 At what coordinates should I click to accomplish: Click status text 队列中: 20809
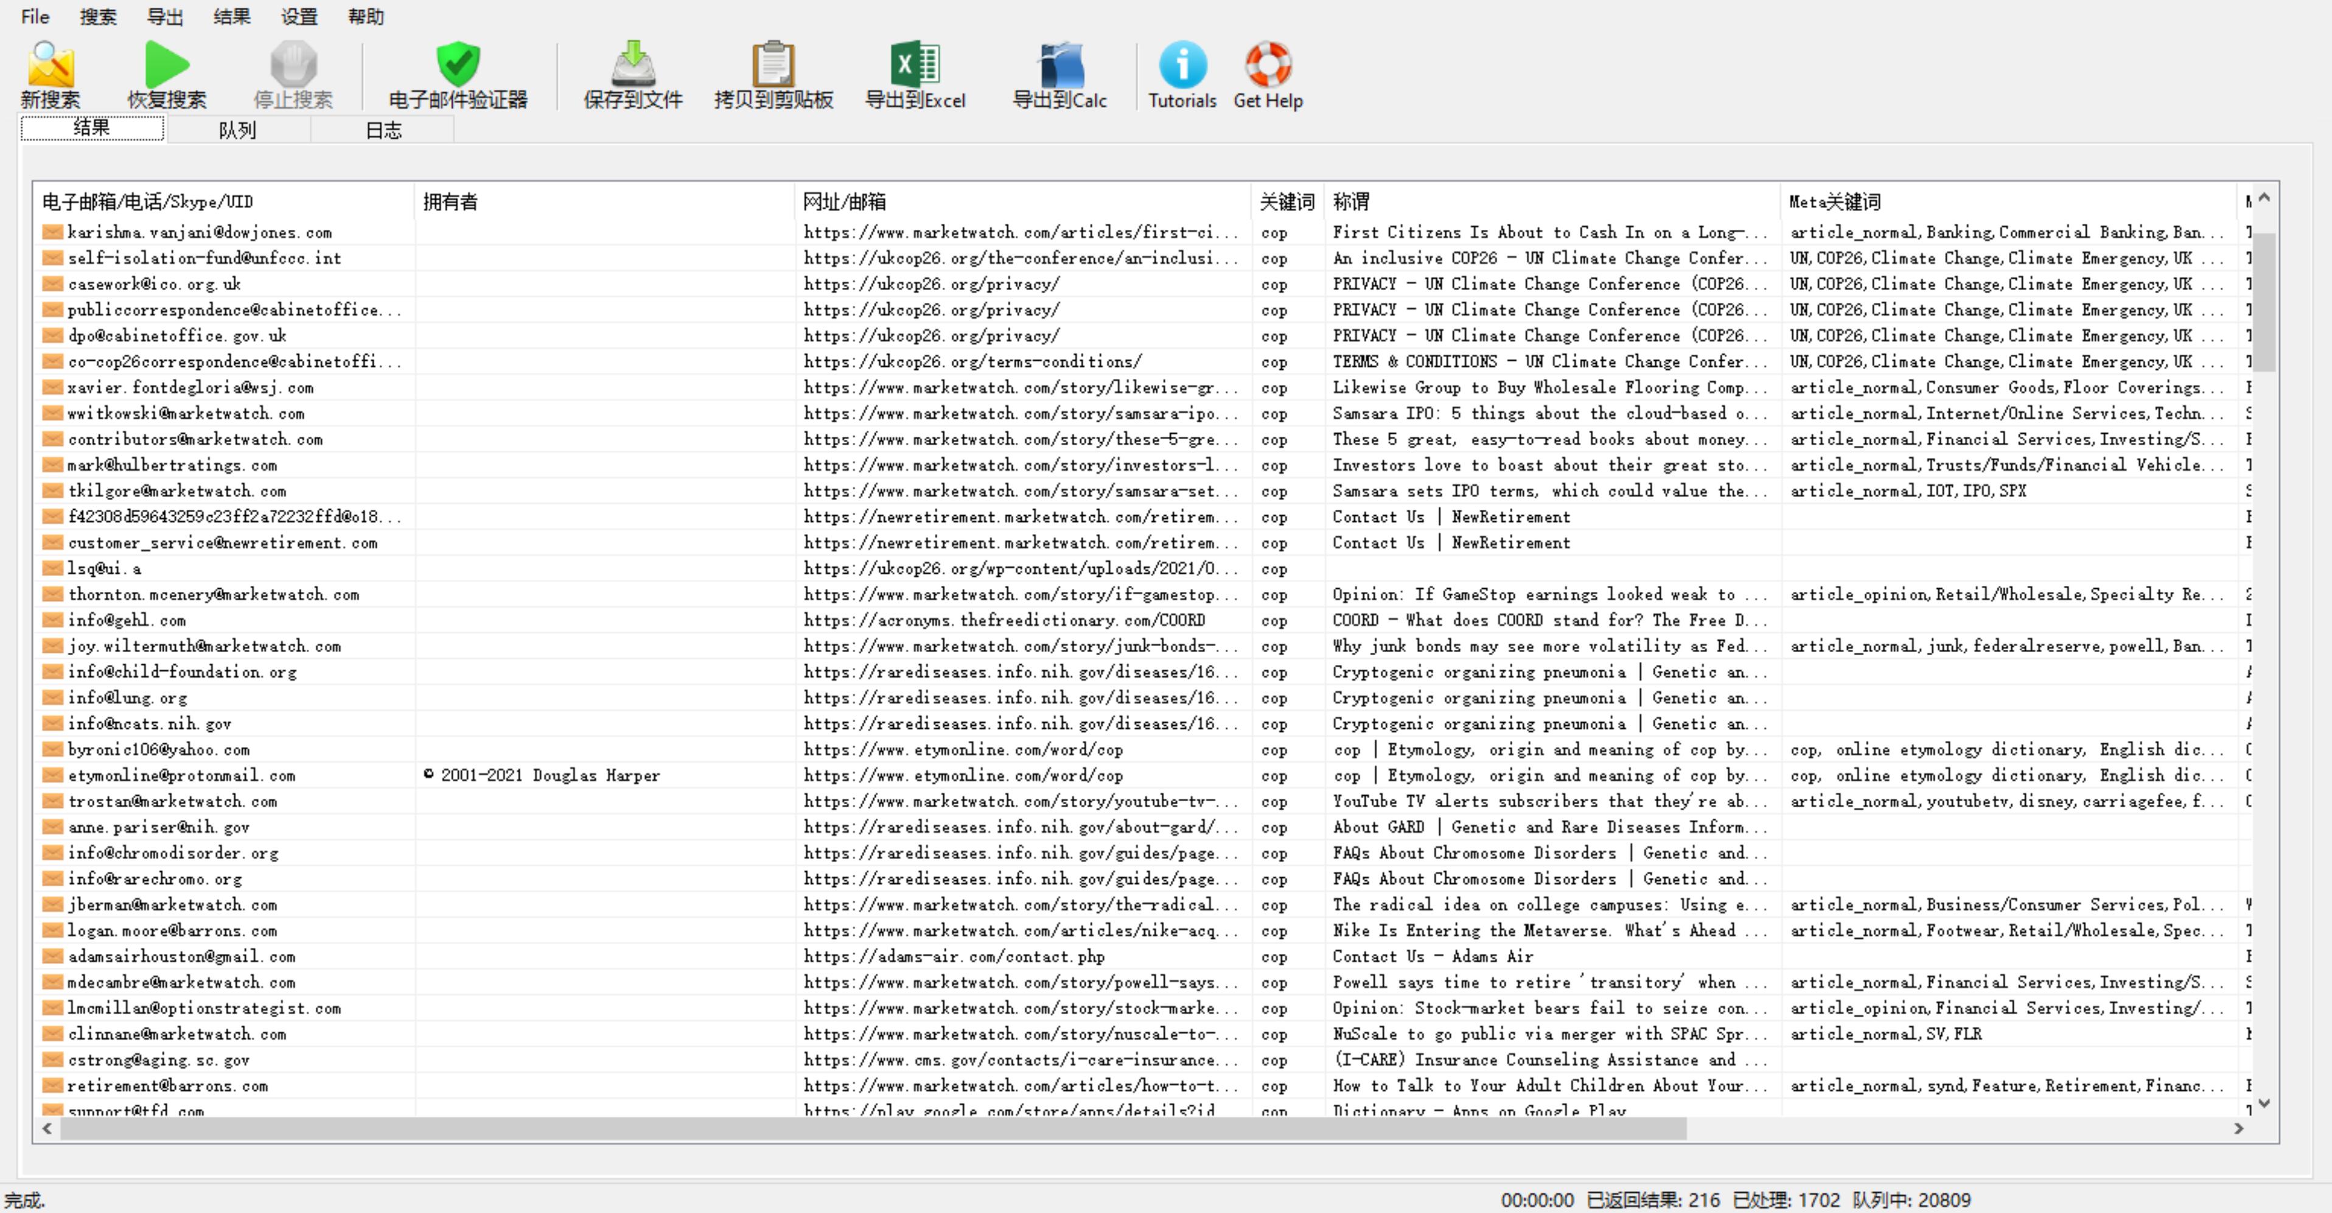1912,1200
